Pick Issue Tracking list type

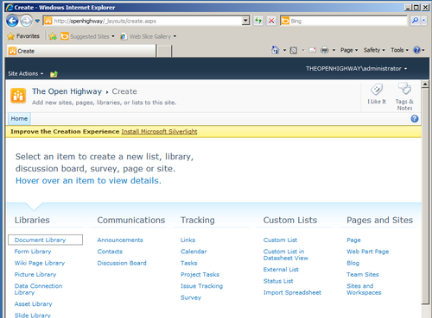click(x=201, y=286)
